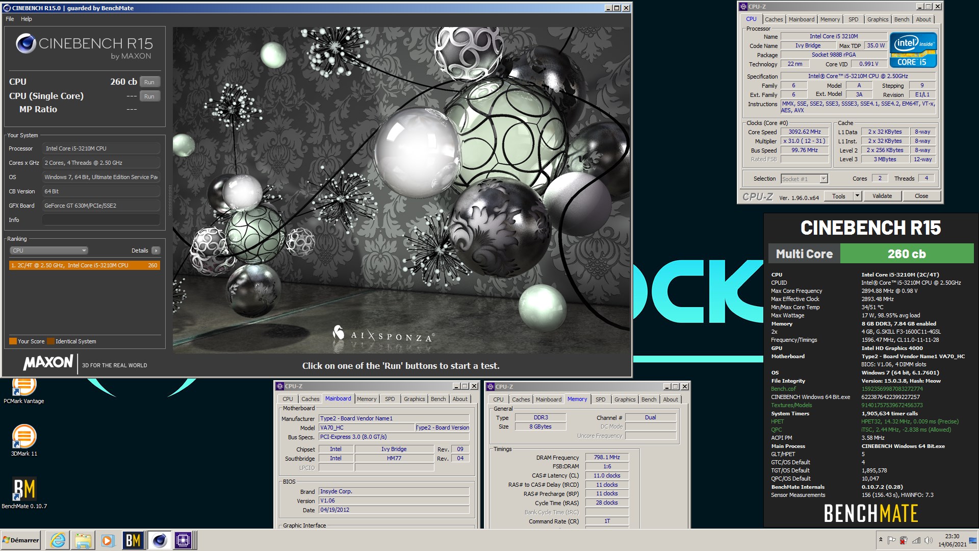Screen dimensions: 979x551
Task: Open CPU tab in mainboard CPU-Z window
Action: coord(288,399)
